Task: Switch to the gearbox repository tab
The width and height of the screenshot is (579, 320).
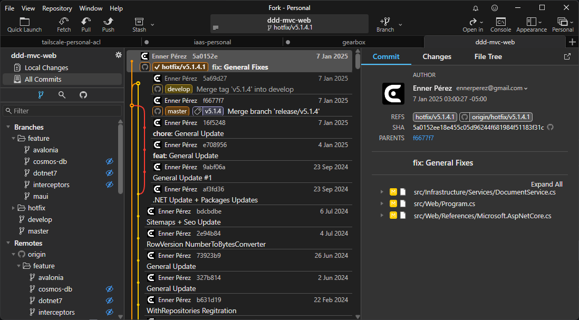Action: 353,42
